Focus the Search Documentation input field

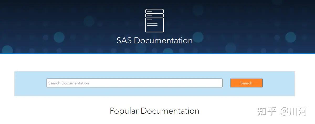134,83
